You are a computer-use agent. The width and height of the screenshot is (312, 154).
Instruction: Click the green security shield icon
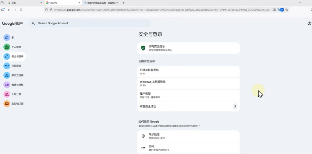click(143, 48)
